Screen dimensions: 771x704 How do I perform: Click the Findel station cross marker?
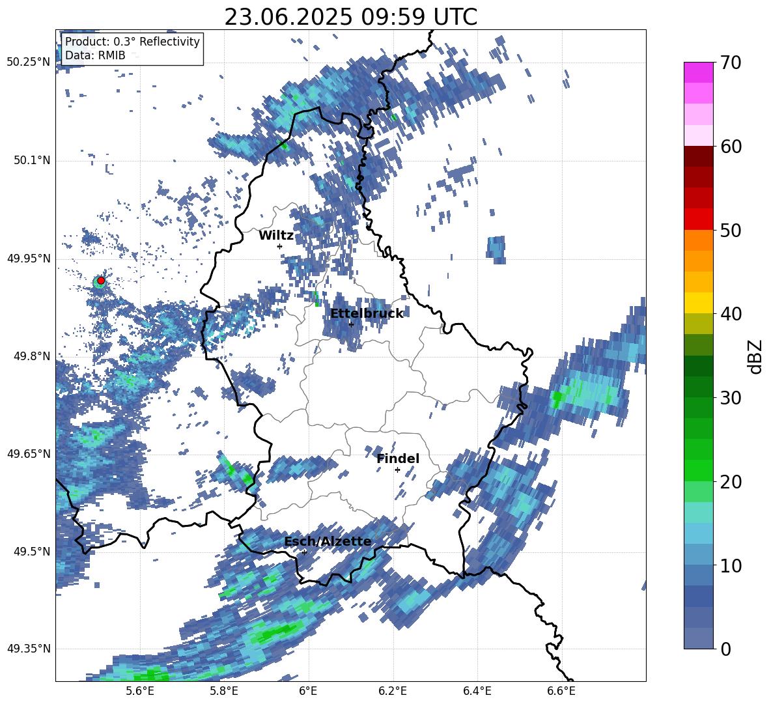[397, 470]
